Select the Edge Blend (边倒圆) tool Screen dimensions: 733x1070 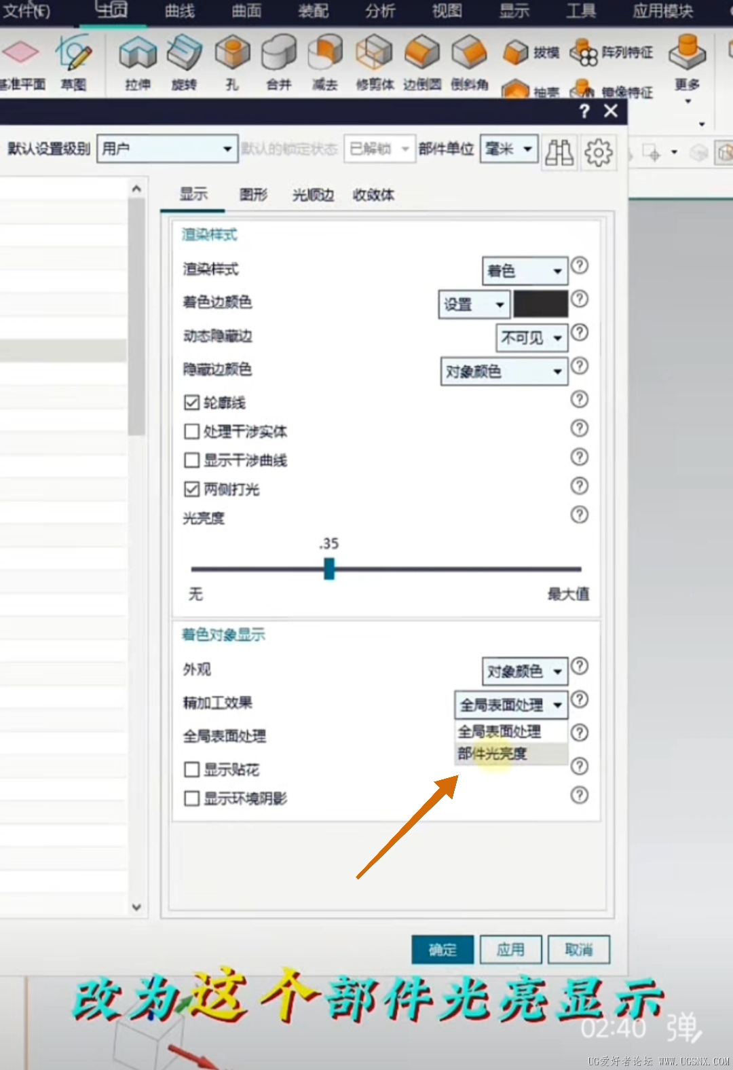(422, 63)
